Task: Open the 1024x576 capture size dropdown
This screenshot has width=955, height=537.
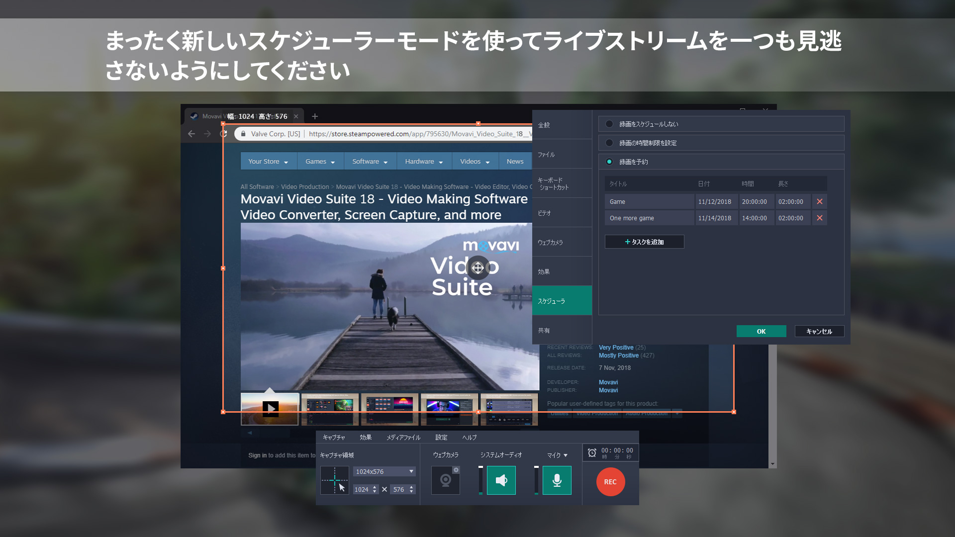Action: 384,471
